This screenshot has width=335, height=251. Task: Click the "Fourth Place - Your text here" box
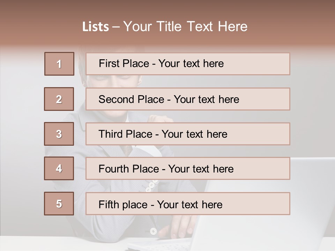(x=188, y=168)
